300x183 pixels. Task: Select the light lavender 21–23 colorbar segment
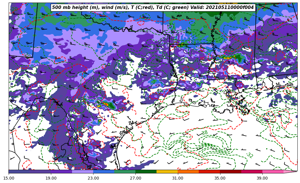coord(83,171)
